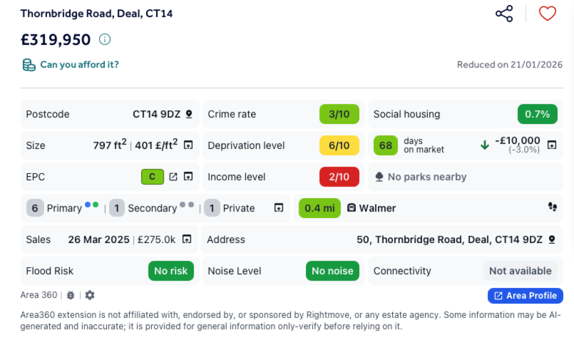Click the chart icon beside days on market

tap(551, 145)
